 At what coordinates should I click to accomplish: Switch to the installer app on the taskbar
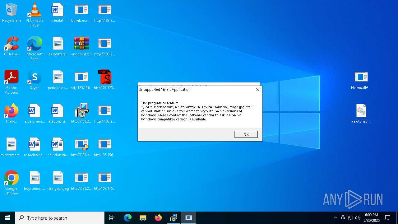pyautogui.click(x=174, y=218)
